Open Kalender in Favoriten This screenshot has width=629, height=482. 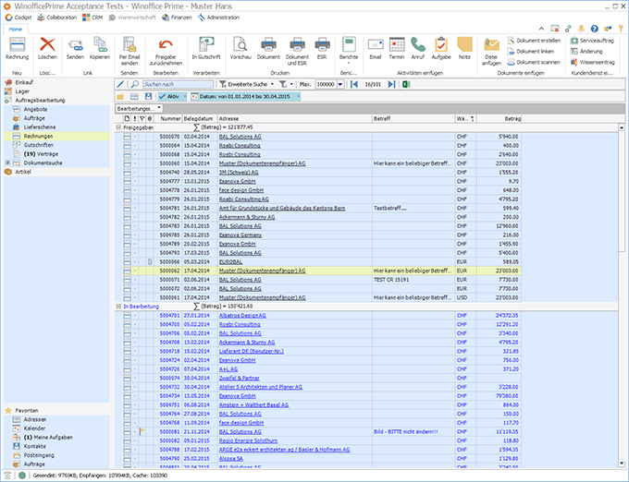pyautogui.click(x=35, y=428)
